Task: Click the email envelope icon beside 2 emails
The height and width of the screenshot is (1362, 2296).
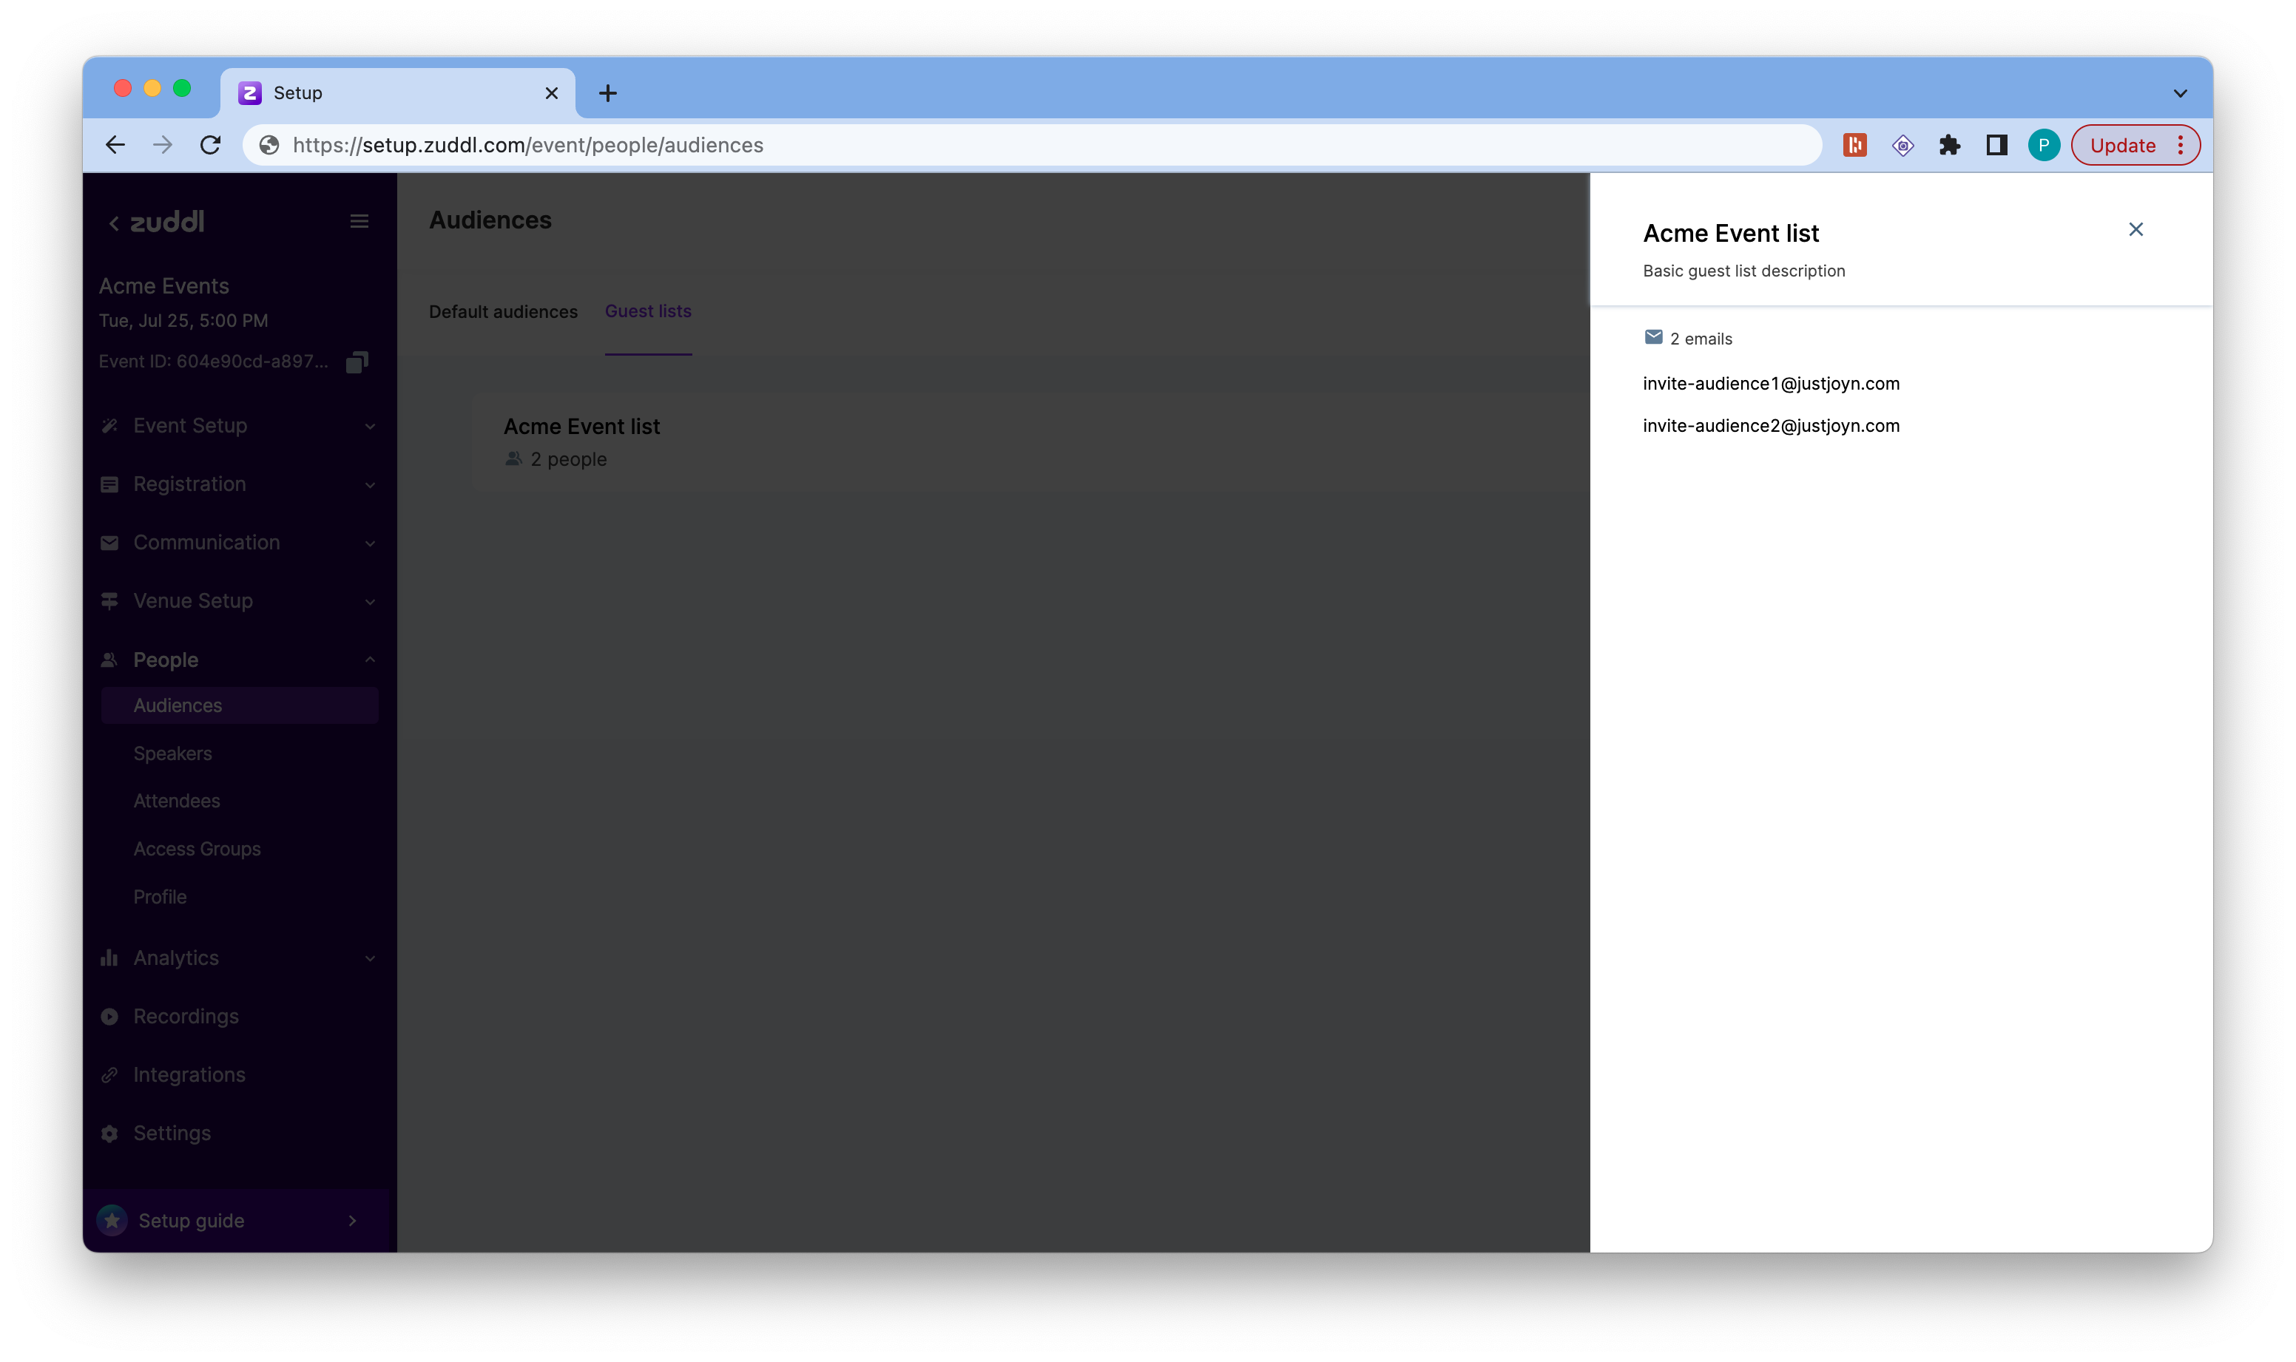Action: coord(1652,338)
